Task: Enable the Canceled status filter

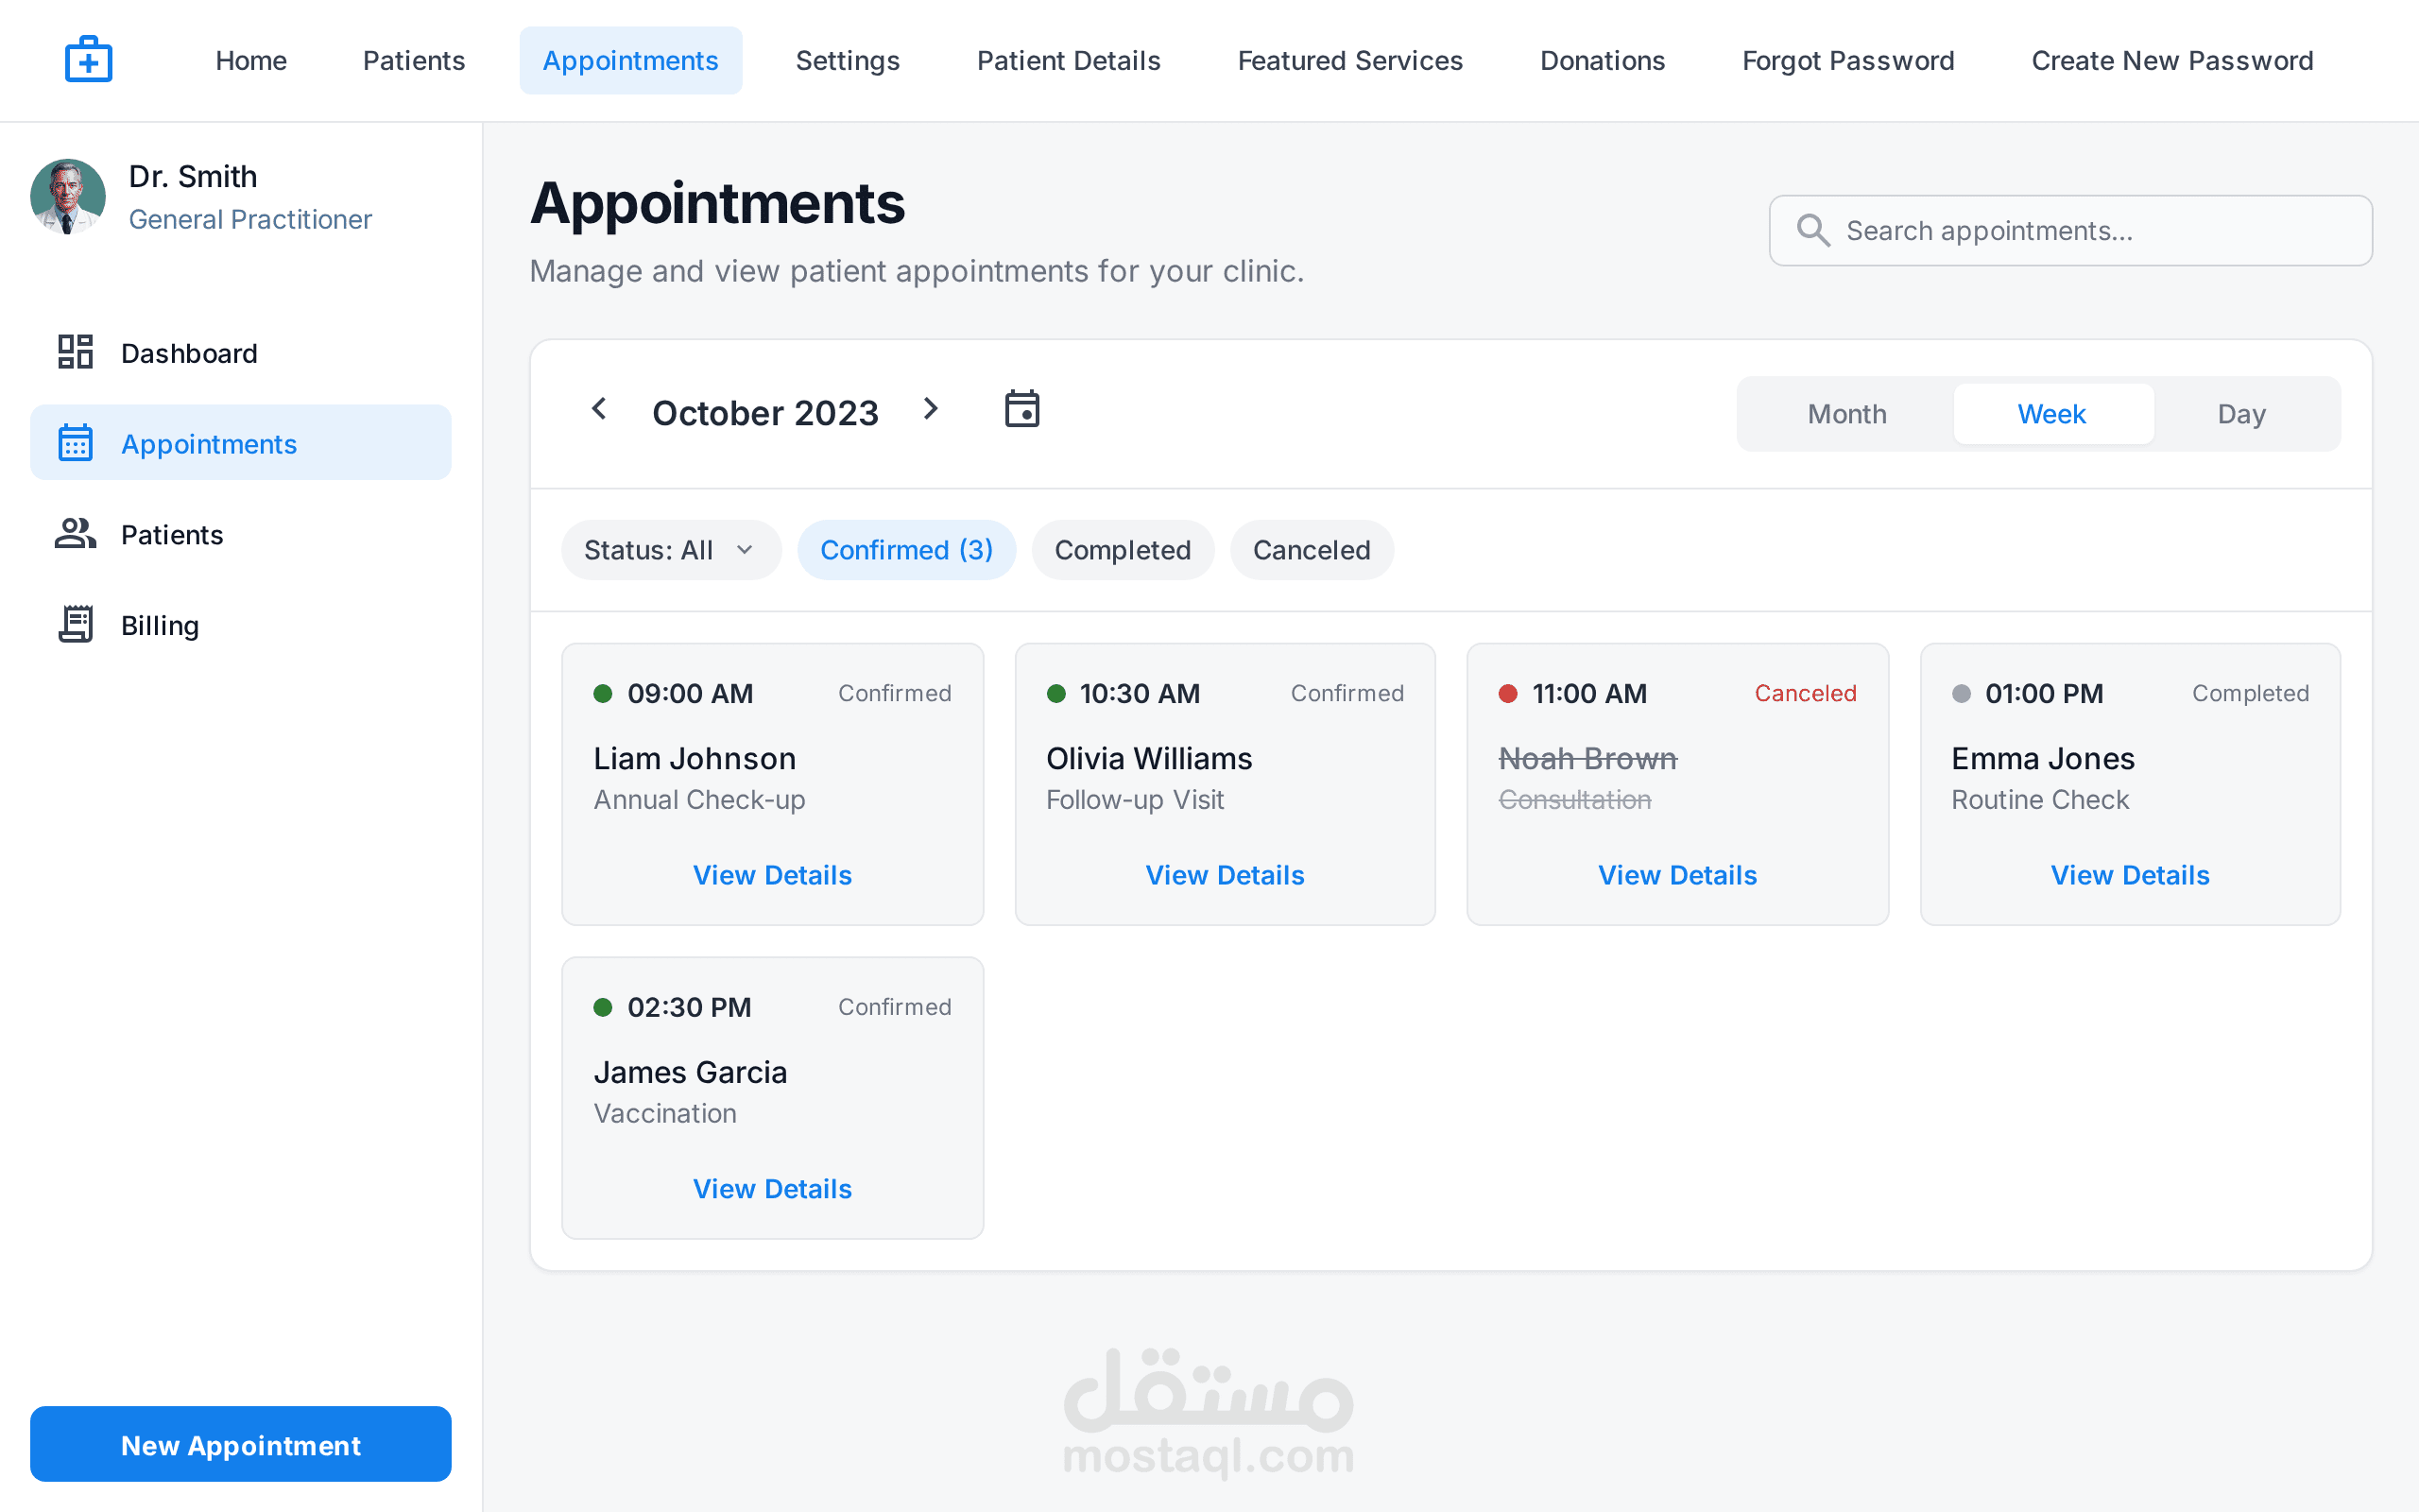Action: click(x=1312, y=549)
